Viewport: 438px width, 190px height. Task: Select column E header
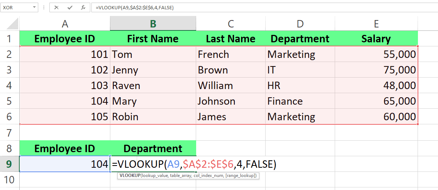pos(376,24)
